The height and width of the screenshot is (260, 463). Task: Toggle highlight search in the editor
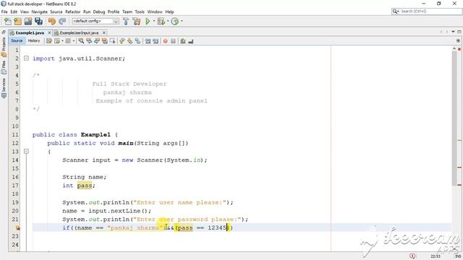click(104, 41)
